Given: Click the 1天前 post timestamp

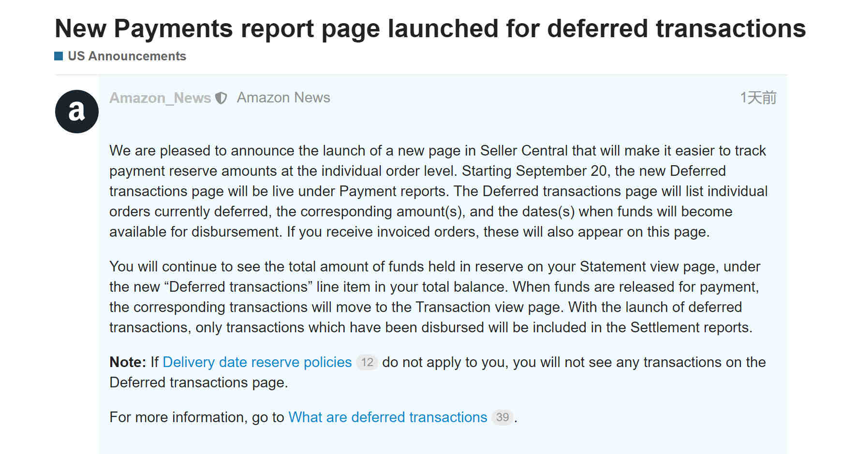Looking at the screenshot, I should tap(758, 98).
